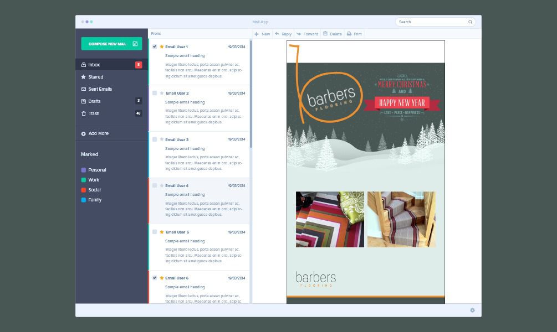Click the Print toolbar label
The height and width of the screenshot is (332, 557).
pyautogui.click(x=357, y=34)
